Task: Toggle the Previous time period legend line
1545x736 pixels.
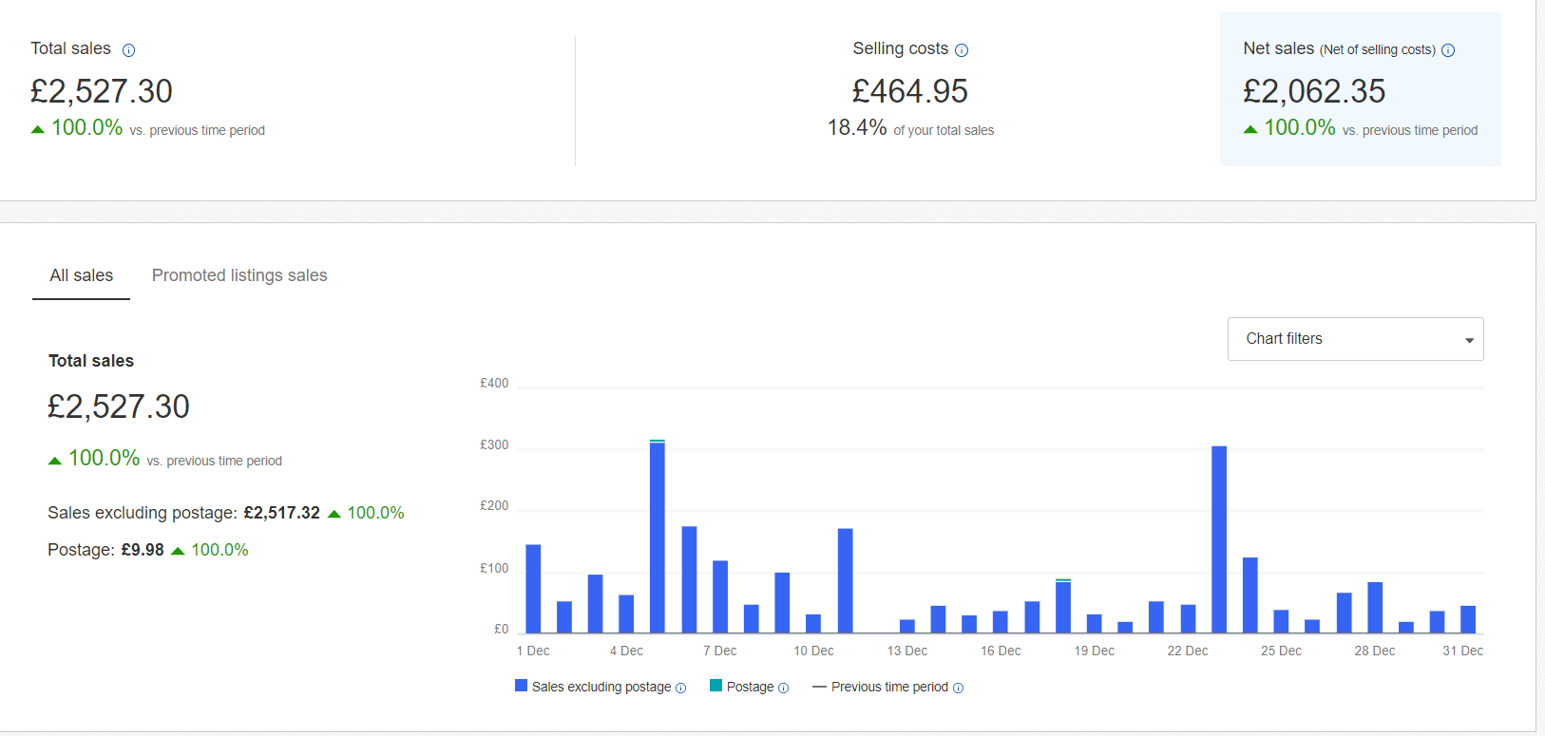Action: click(889, 687)
